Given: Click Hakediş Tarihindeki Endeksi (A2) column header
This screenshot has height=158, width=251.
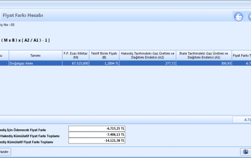Looking at the screenshot, I should (147, 55).
